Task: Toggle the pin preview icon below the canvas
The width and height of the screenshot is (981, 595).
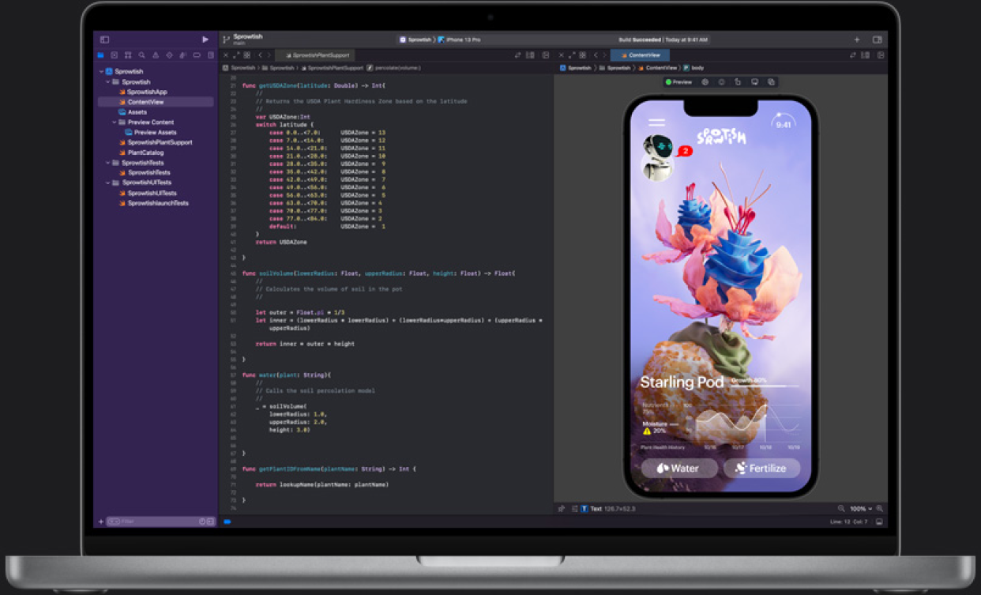Action: pos(562,509)
